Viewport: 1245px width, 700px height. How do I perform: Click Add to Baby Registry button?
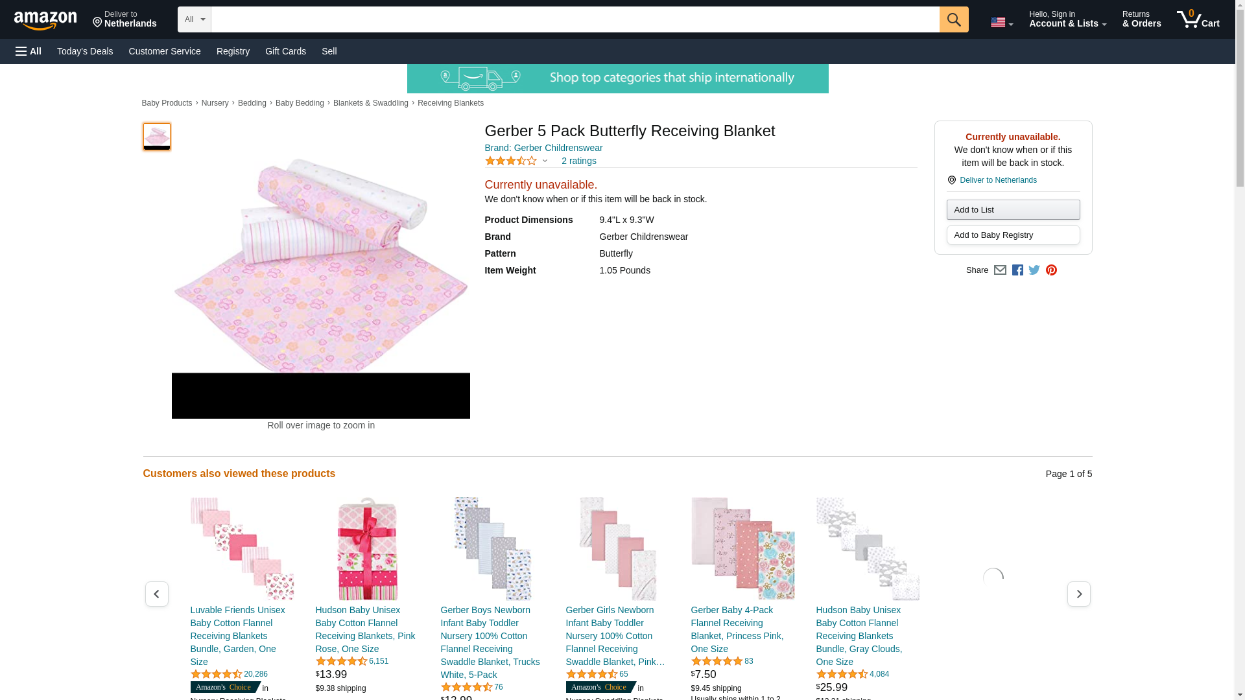[x=1013, y=235]
